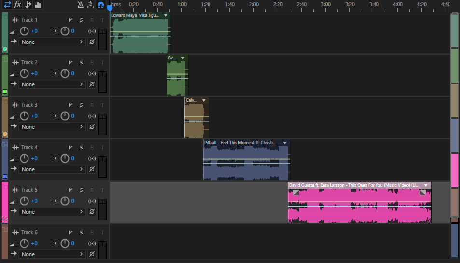Toggle Sum to Mono on Track 1
The width and height of the screenshot is (460, 263).
click(x=92, y=31)
